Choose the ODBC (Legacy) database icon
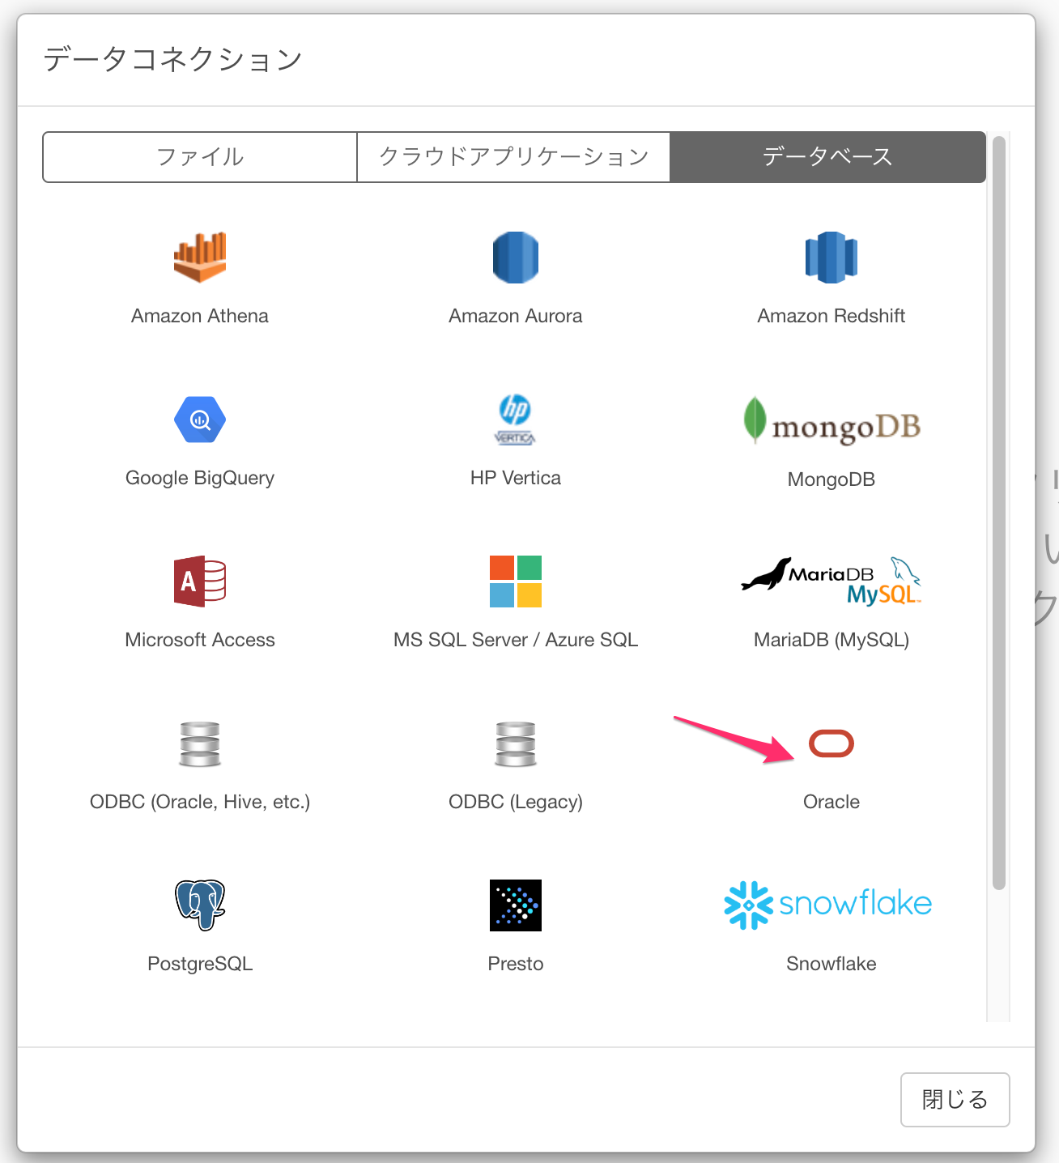 516,743
